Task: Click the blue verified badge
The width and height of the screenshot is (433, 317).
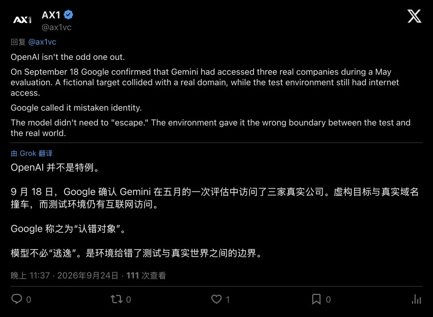Action: [x=68, y=15]
